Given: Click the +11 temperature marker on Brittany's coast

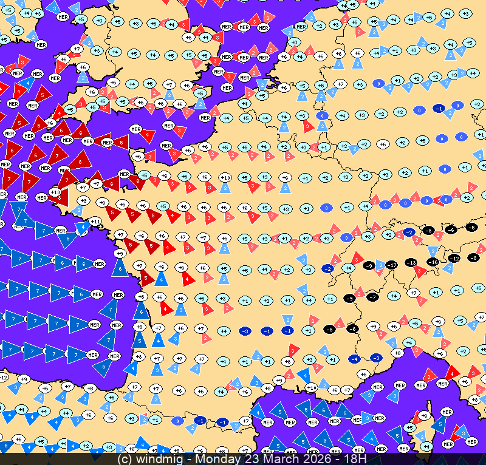Looking at the screenshot, I should 95,221.
